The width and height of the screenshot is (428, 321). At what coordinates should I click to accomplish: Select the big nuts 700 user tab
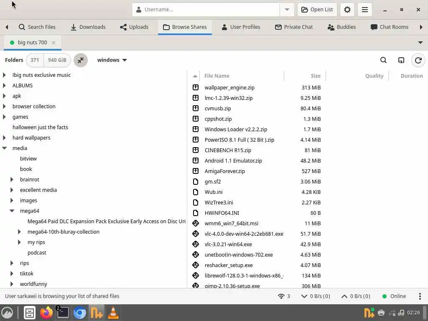click(x=33, y=43)
